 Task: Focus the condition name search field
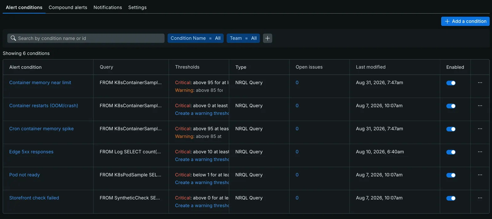coord(86,38)
